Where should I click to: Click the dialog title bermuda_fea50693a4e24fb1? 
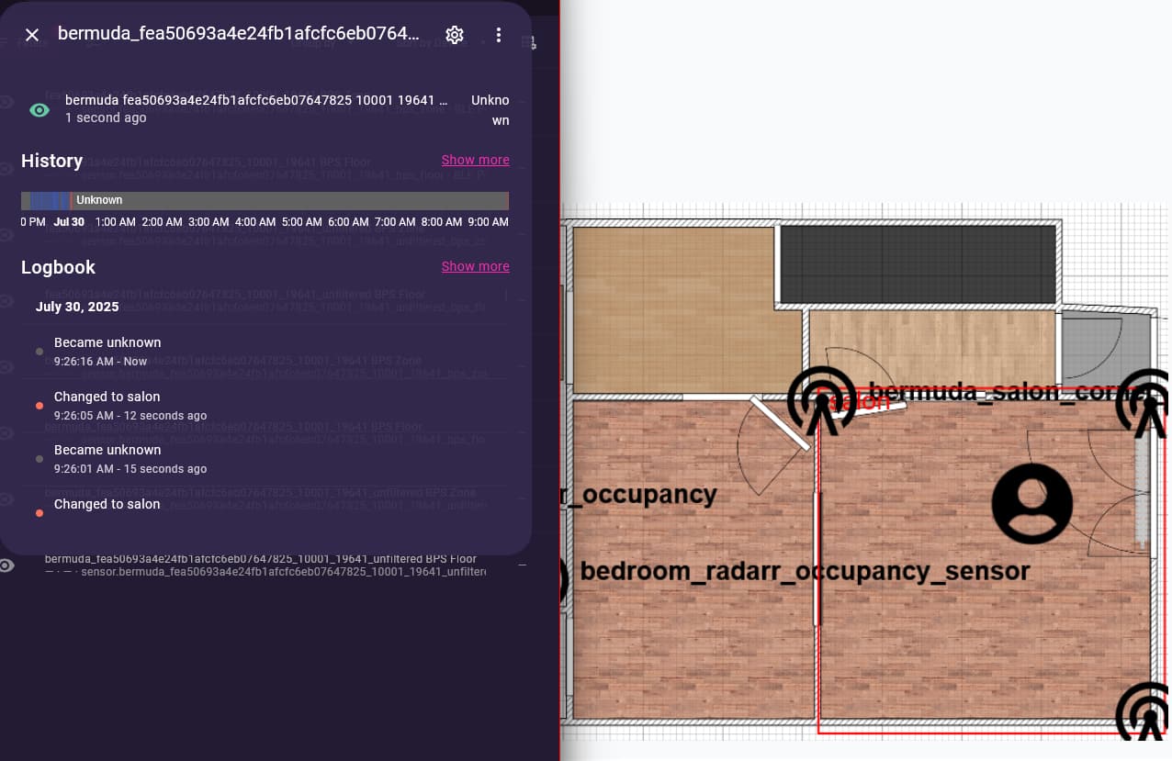(239, 34)
